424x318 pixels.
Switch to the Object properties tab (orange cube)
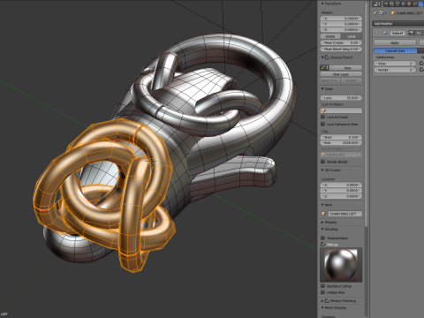tap(409, 4)
